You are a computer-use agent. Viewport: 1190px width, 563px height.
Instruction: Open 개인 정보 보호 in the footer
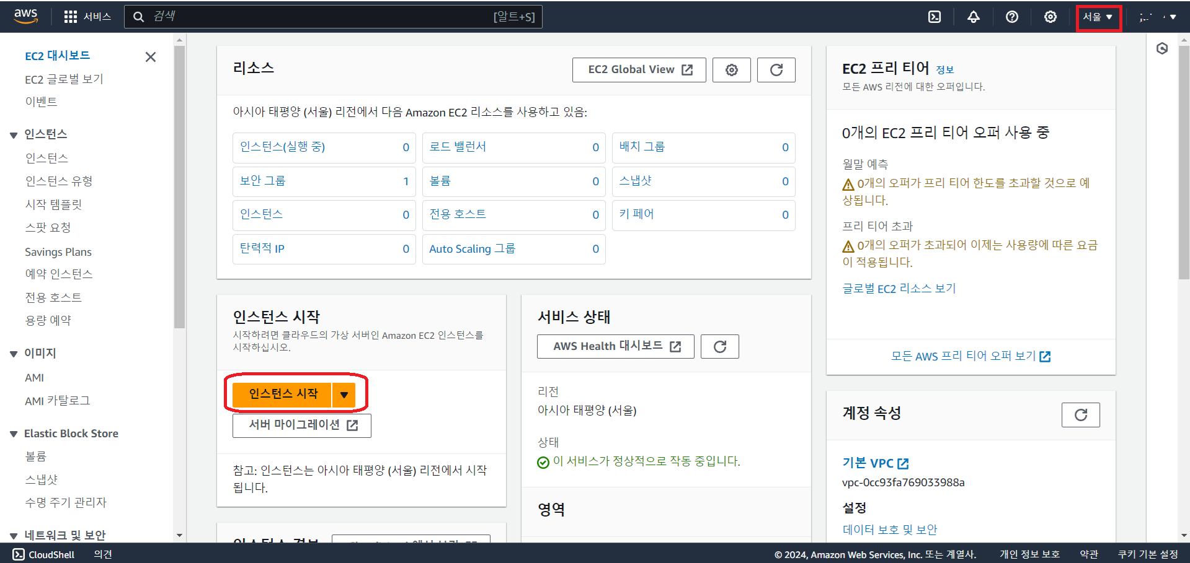click(x=1029, y=554)
